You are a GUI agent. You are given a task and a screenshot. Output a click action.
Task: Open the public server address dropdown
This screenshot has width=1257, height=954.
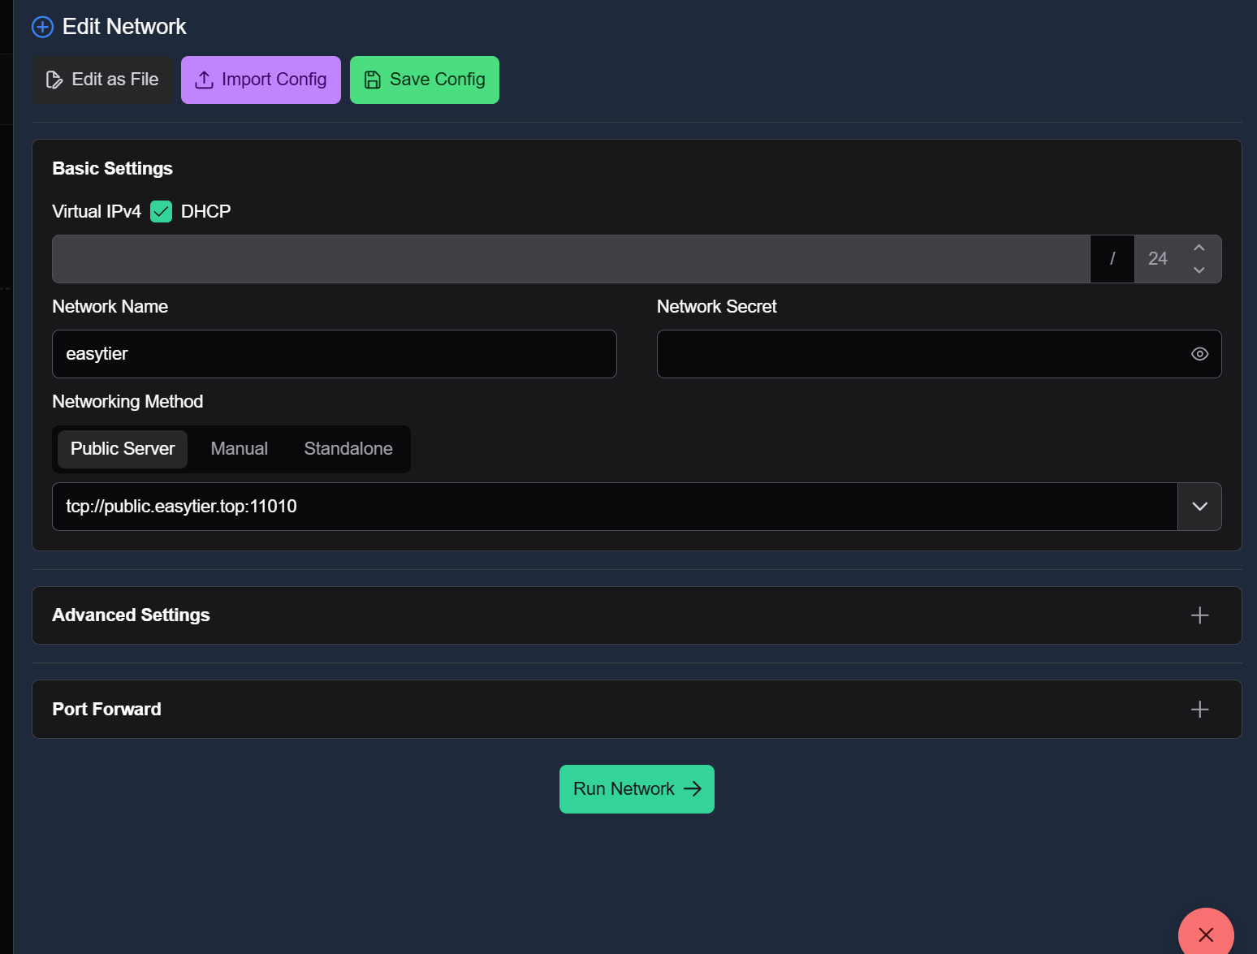(x=1199, y=507)
